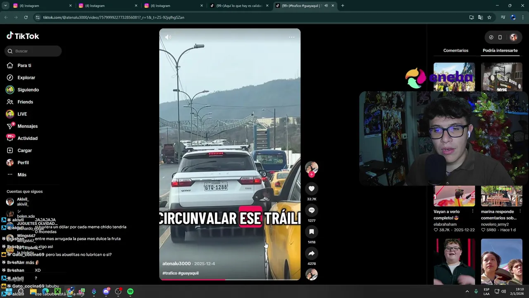Follow creator with red plus button
Viewport: 529px width, 298px height.
pos(312,175)
